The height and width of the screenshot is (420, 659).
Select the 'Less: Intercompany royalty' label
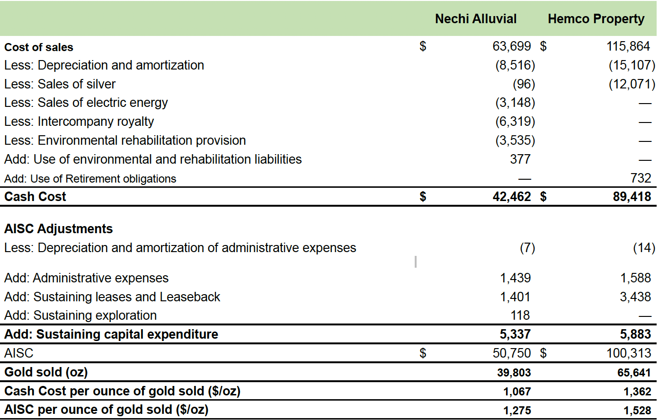pos(79,122)
